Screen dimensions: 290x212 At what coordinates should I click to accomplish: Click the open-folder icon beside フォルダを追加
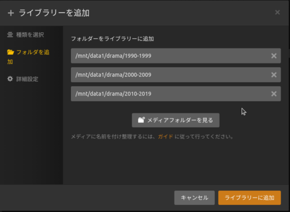point(11,52)
